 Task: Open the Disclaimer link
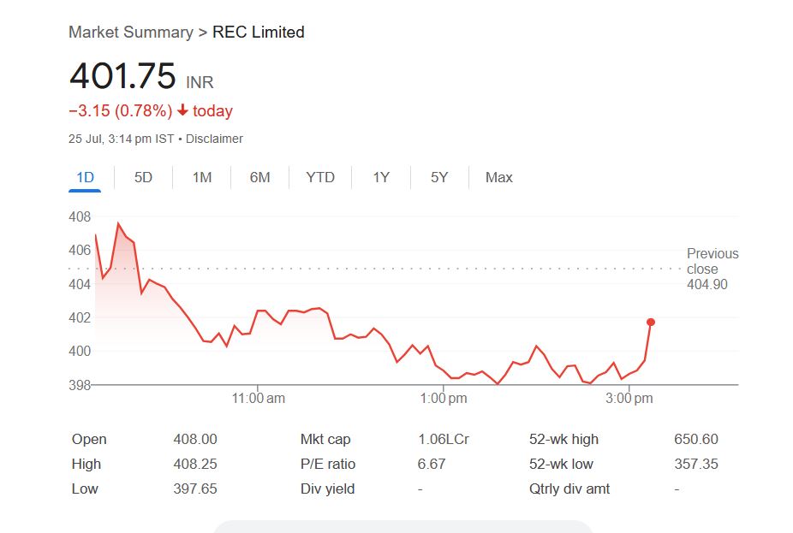pos(214,139)
